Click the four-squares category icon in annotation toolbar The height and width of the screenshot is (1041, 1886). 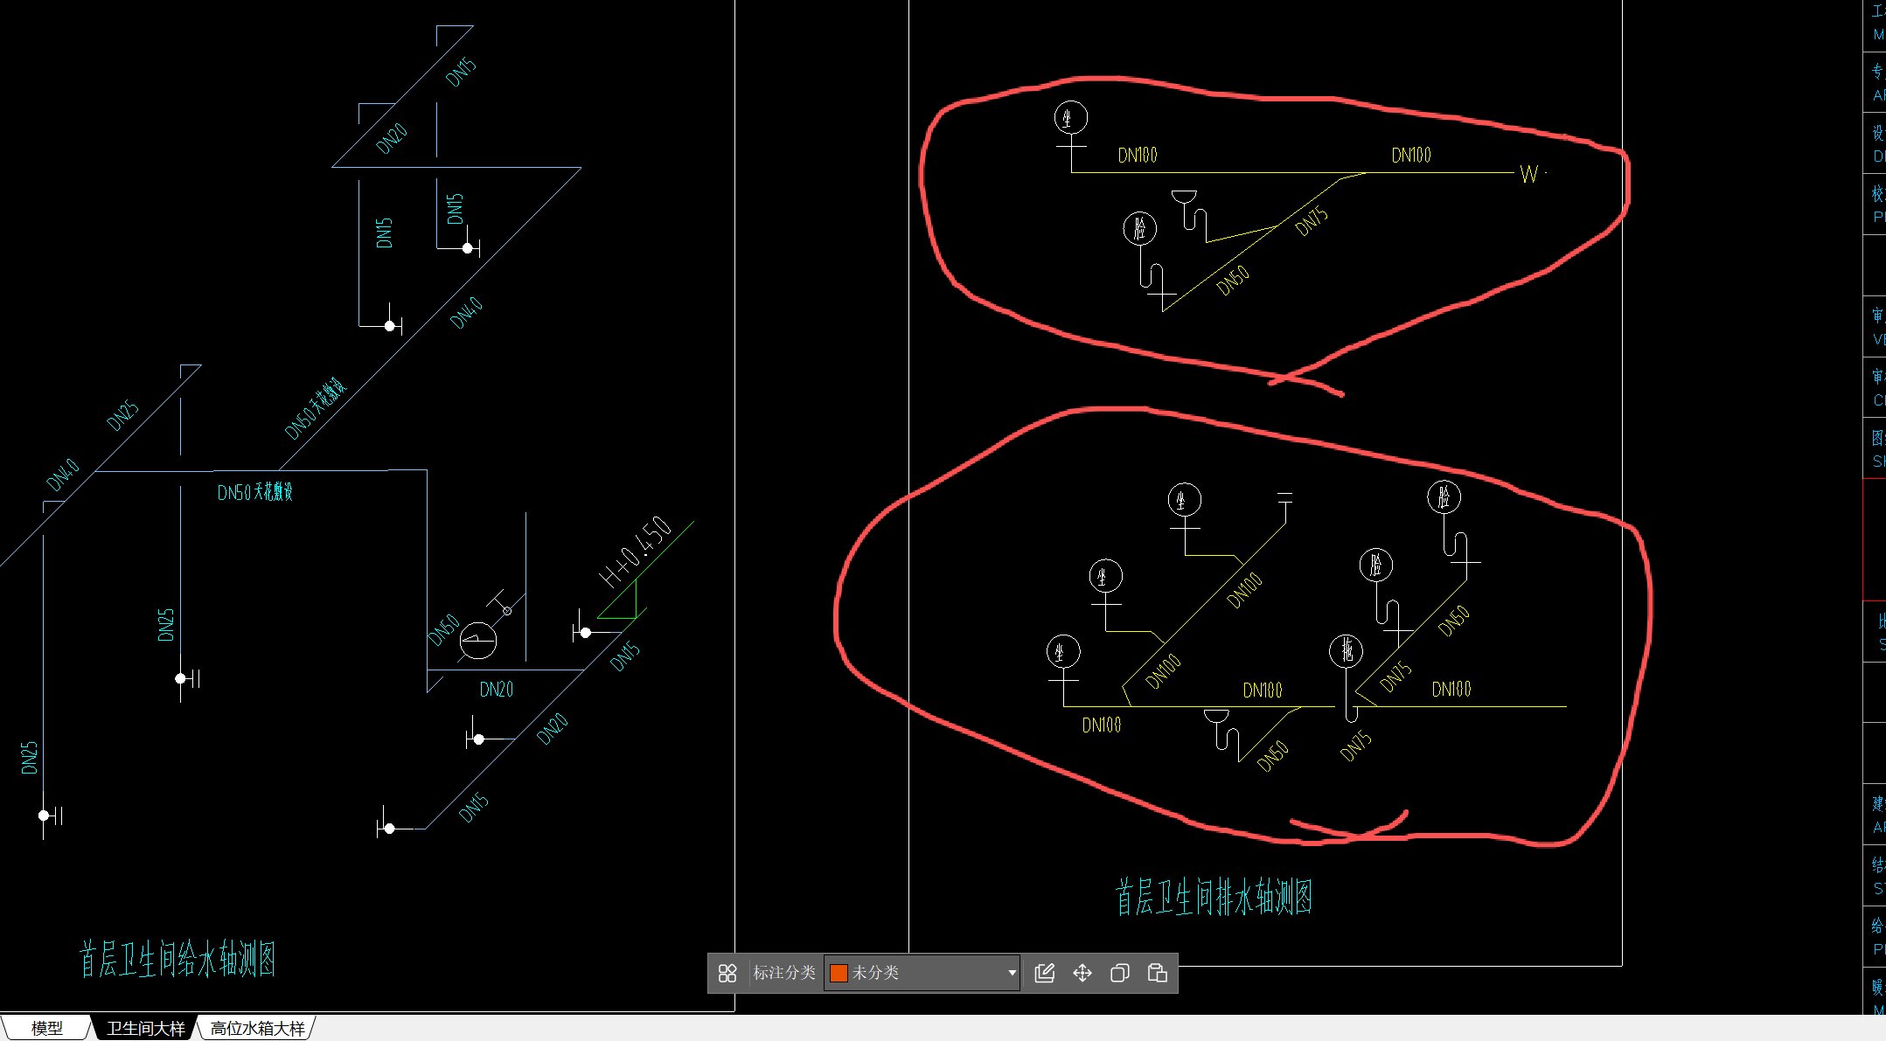point(727,973)
